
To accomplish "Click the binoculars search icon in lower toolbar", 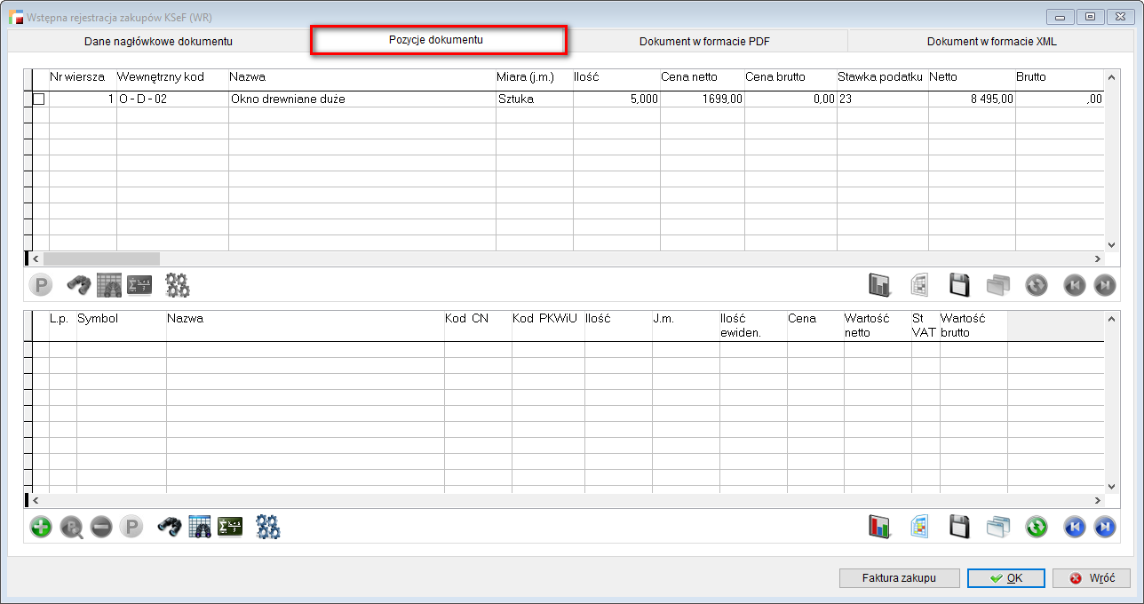I will point(170,527).
